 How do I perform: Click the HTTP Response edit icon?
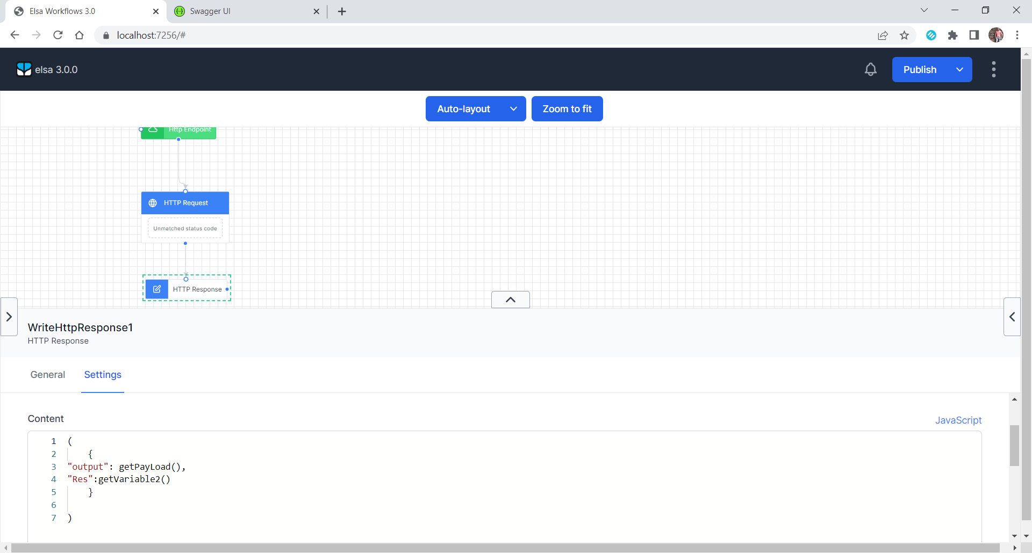click(157, 289)
